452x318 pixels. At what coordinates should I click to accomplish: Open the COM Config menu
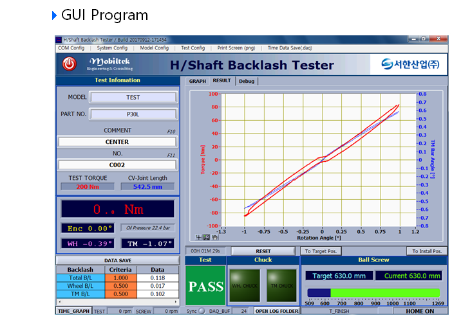click(71, 48)
